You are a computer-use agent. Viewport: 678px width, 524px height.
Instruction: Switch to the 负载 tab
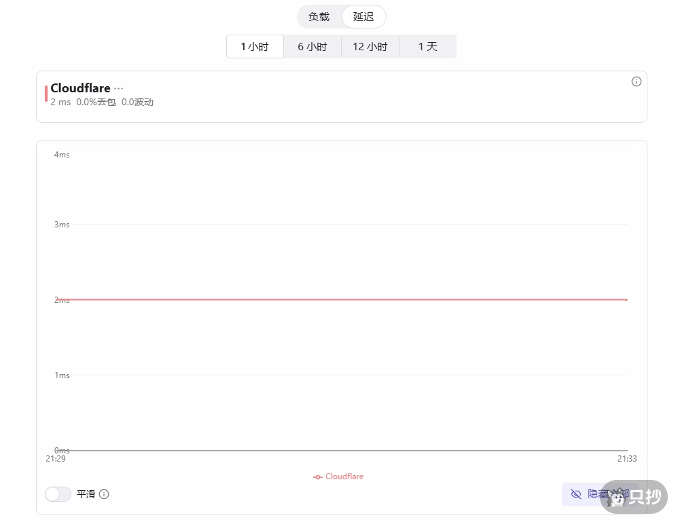tap(319, 17)
